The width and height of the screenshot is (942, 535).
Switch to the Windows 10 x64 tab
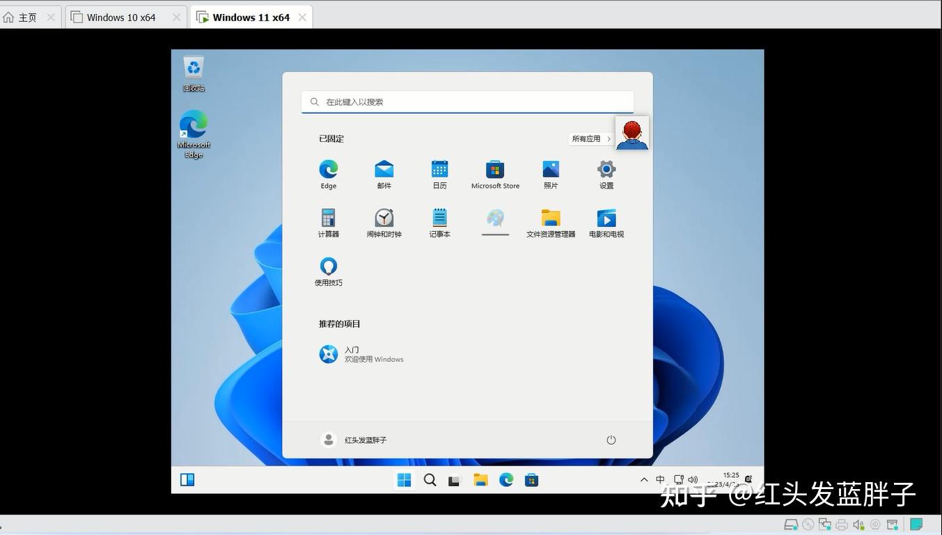(x=122, y=17)
